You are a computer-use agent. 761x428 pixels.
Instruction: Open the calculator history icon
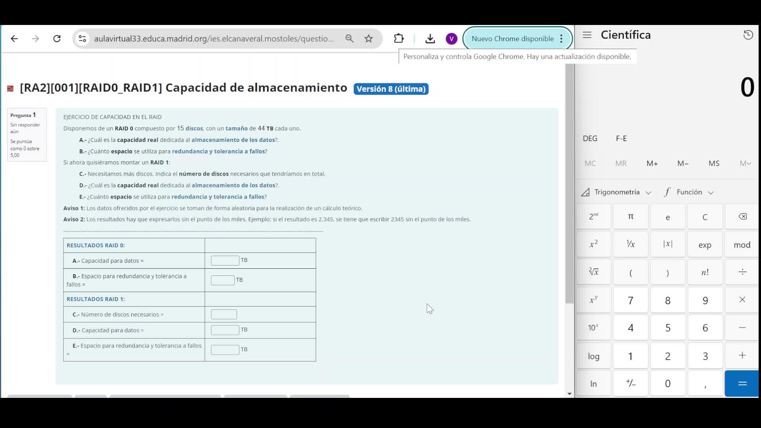coord(748,35)
